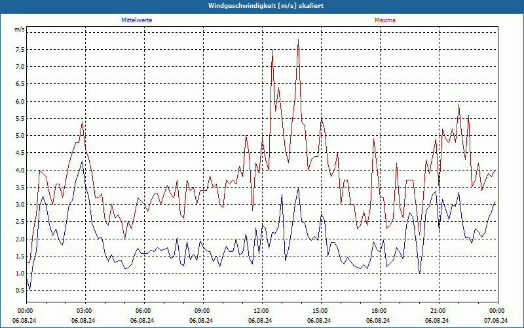Click the 0,5 y-axis value

pyautogui.click(x=20, y=291)
